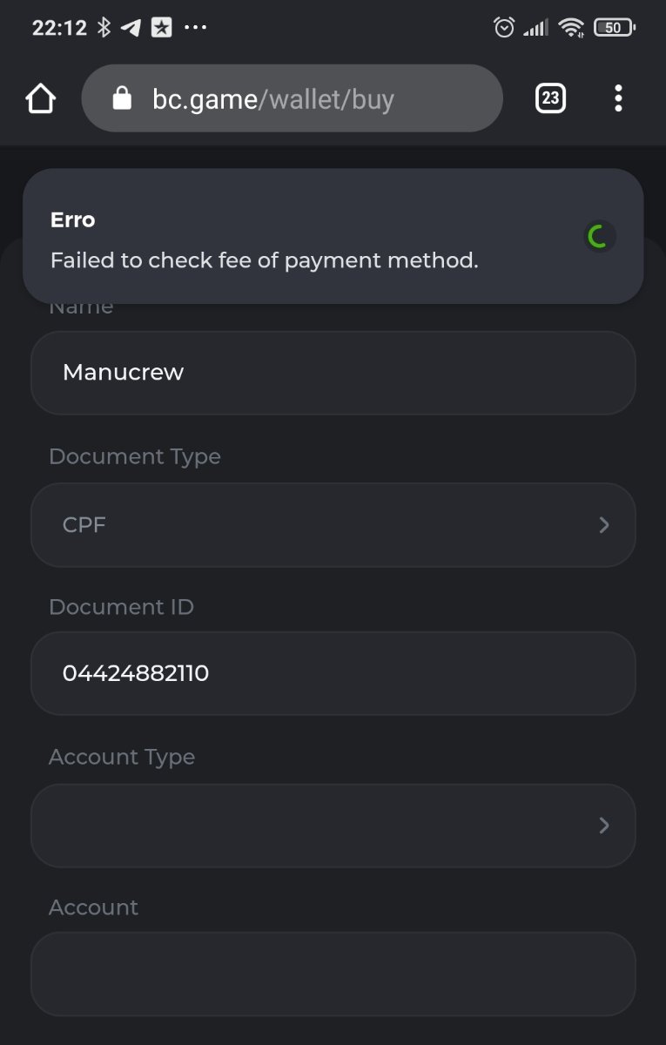Tap the Bluetooth status icon

[104, 28]
